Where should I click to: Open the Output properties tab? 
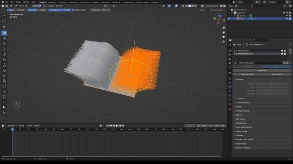click(230, 55)
